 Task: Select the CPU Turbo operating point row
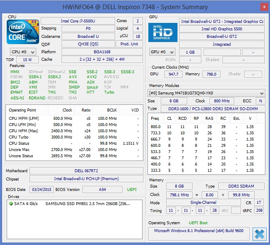[x=74, y=137]
